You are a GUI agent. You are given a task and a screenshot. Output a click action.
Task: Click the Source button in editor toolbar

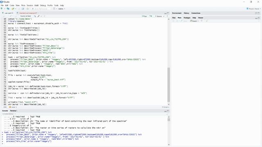click(x=158, y=16)
